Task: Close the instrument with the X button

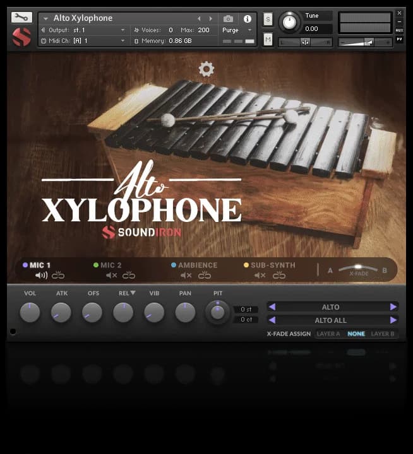Action: tap(399, 13)
